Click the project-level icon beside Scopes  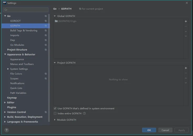46,78
